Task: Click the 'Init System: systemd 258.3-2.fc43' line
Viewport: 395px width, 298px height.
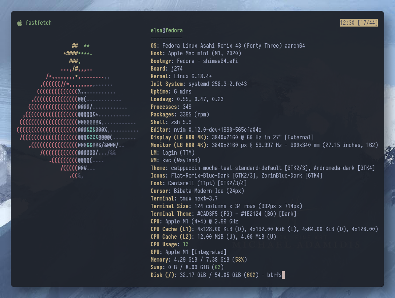Action: coord(199,84)
